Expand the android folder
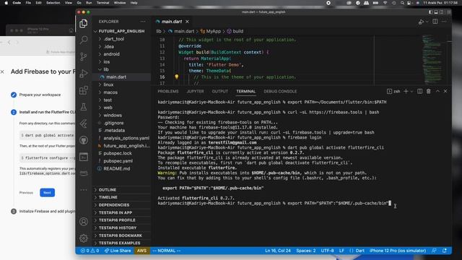Screen dimensions: 462x260 click(x=111, y=54)
